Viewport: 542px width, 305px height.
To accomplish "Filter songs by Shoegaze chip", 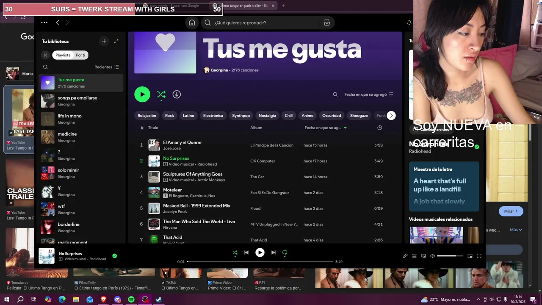I will point(359,116).
